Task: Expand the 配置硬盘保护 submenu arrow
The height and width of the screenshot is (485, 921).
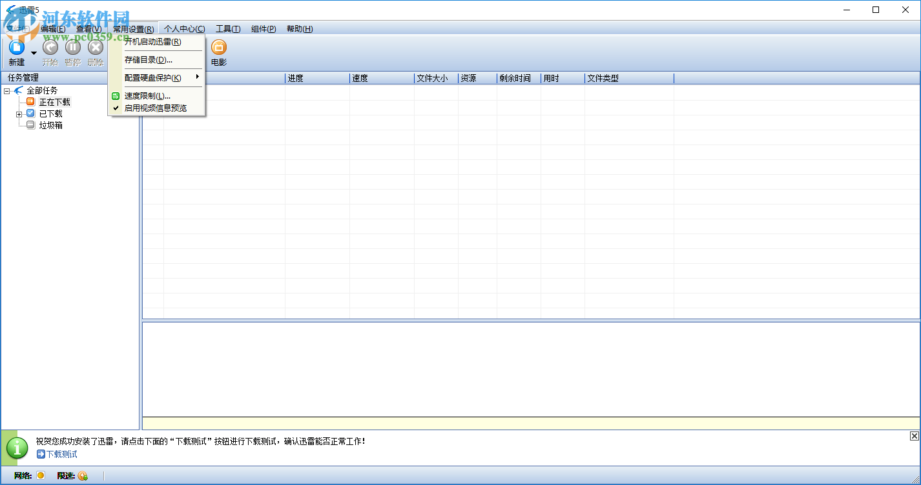Action: (198, 77)
